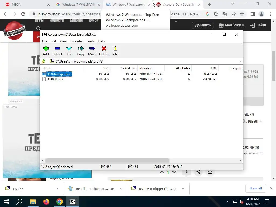
Task: Close the MEGA tab
Action: coord(49,5)
